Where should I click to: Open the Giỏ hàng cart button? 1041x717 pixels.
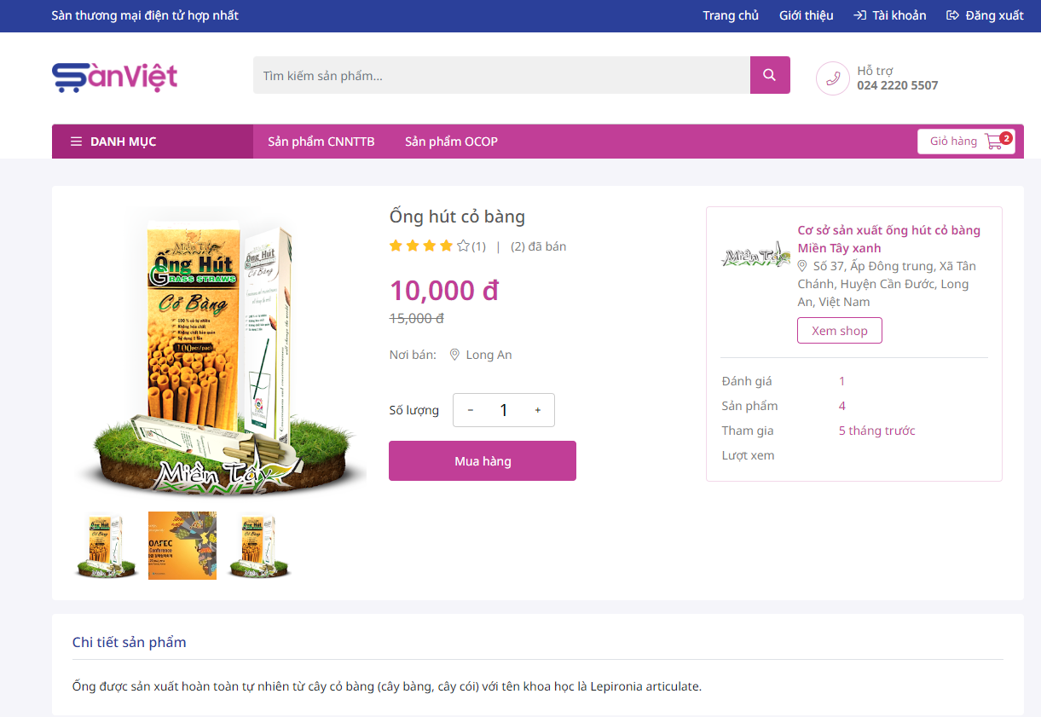tap(966, 142)
